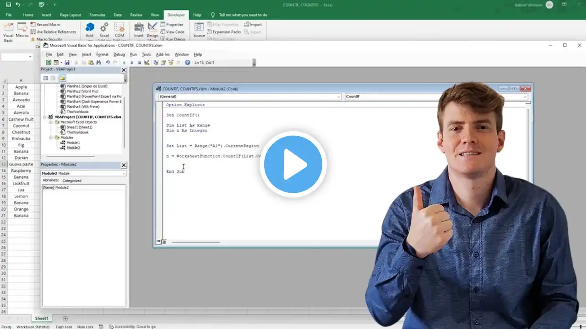The height and width of the screenshot is (329, 586).
Task: Open Excel Add-ins from the ribbon
Action: (104, 31)
